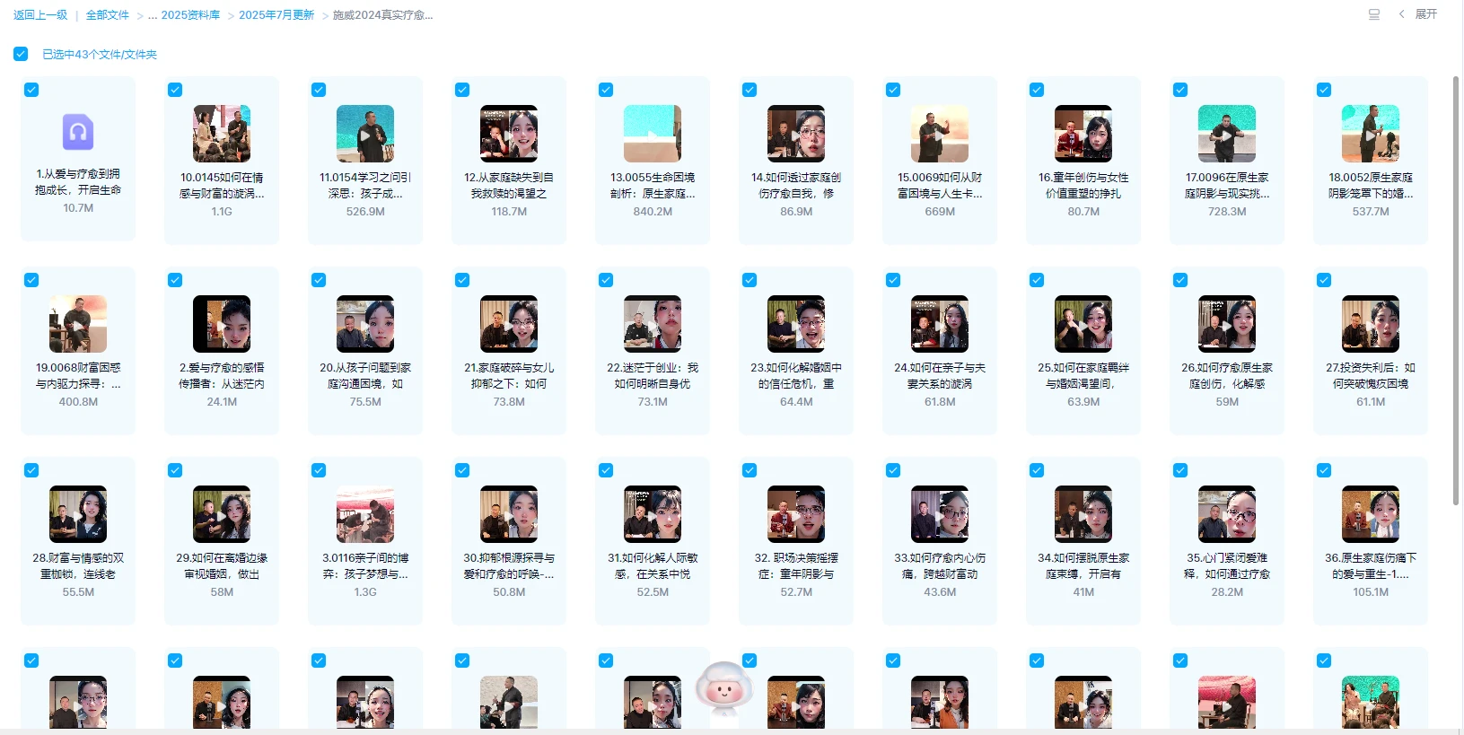1464x735 pixels.
Task: Click file name 36.原生家庭伤痛下的爱与重生
Action: (1371, 565)
